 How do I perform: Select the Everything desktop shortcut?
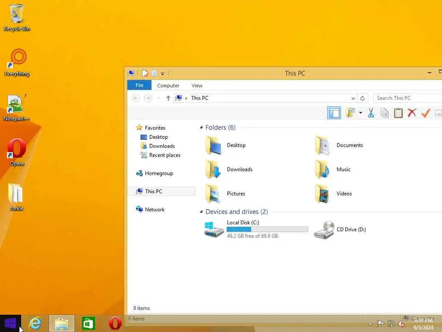coord(17,62)
